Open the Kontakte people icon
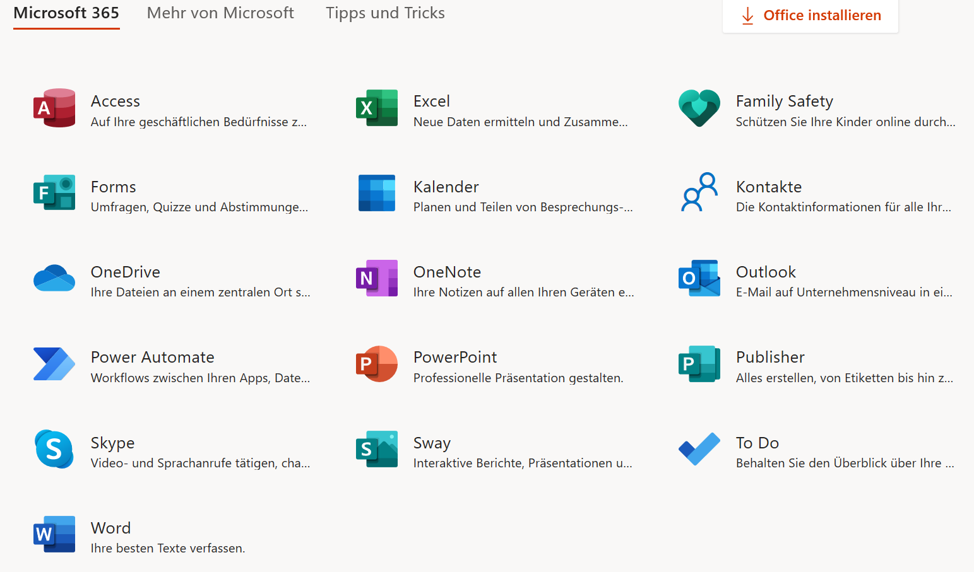Screen dimensions: 974x572 click(x=699, y=192)
